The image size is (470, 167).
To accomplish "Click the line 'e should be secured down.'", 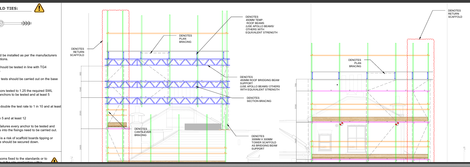I will pos(19,142).
